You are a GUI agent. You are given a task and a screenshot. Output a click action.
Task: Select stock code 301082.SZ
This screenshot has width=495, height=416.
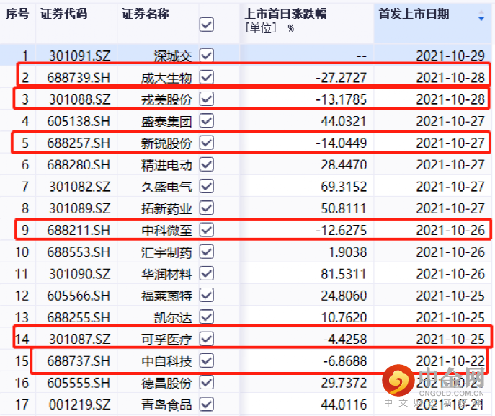(x=79, y=187)
